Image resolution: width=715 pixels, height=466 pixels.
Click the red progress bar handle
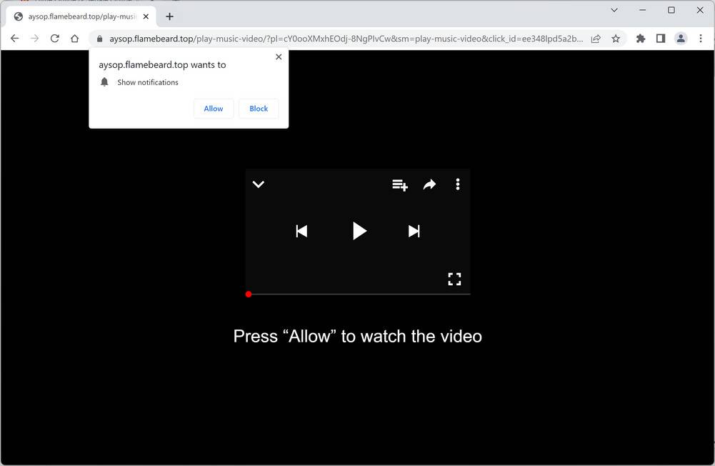pyautogui.click(x=249, y=294)
